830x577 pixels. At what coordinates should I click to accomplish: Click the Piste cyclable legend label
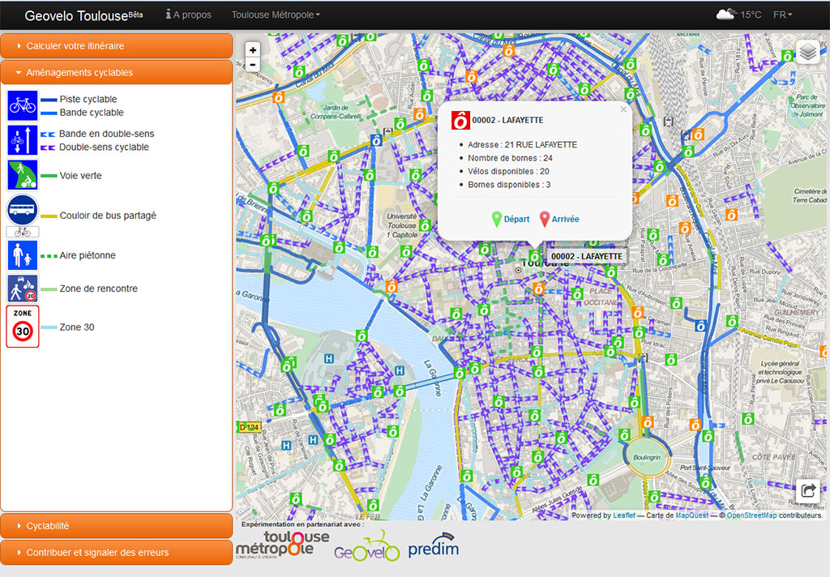click(88, 99)
